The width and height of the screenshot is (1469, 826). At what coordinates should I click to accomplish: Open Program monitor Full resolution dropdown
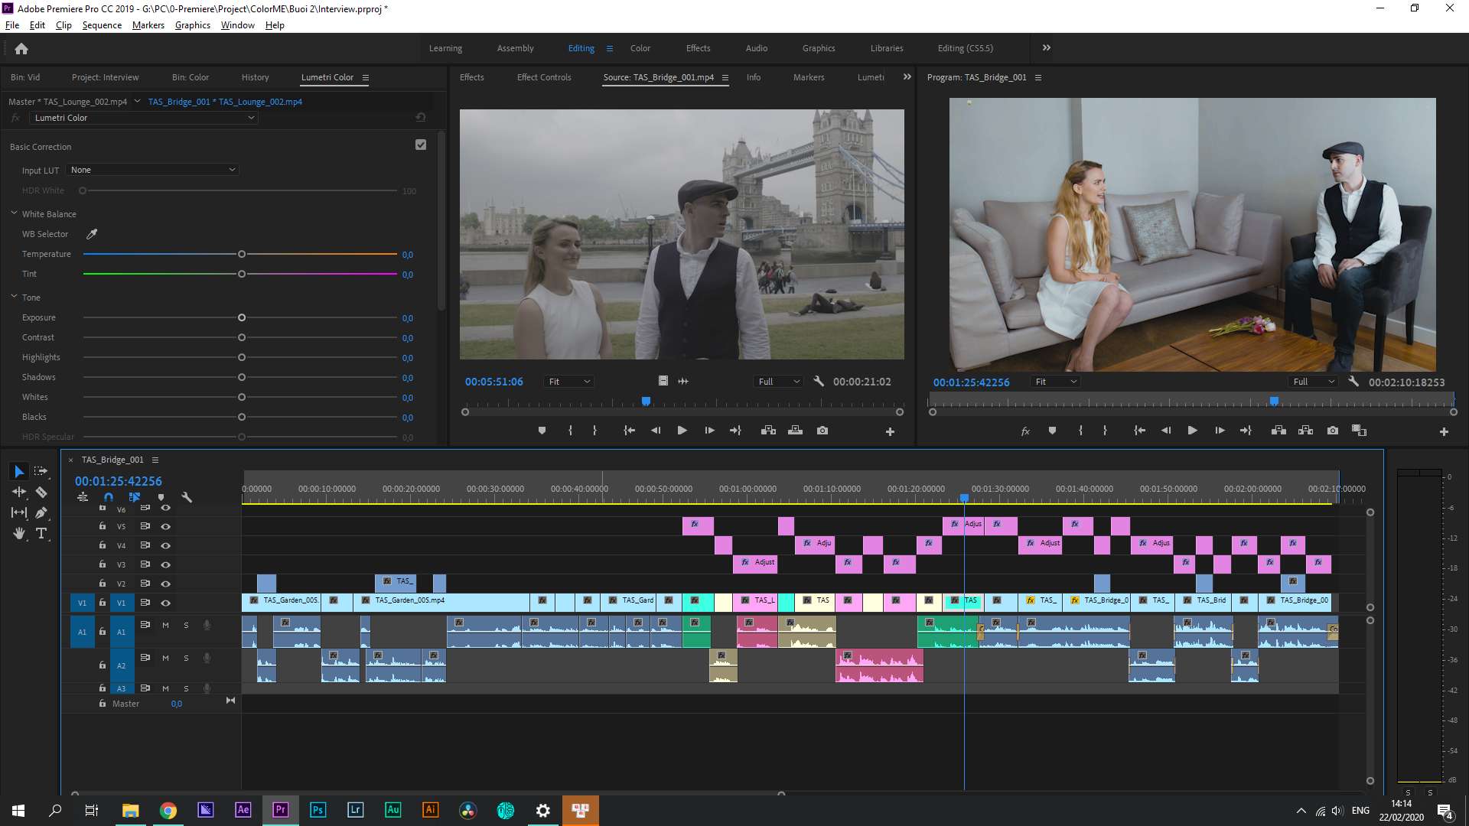pos(1314,382)
